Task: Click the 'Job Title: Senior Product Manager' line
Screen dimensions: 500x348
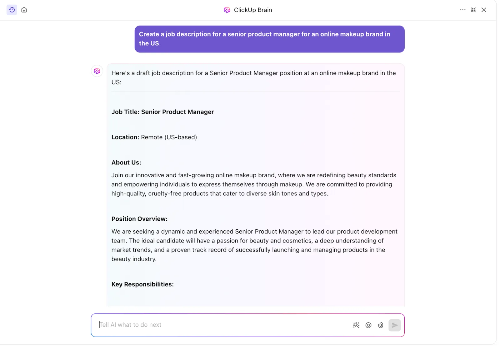Action: [162, 112]
